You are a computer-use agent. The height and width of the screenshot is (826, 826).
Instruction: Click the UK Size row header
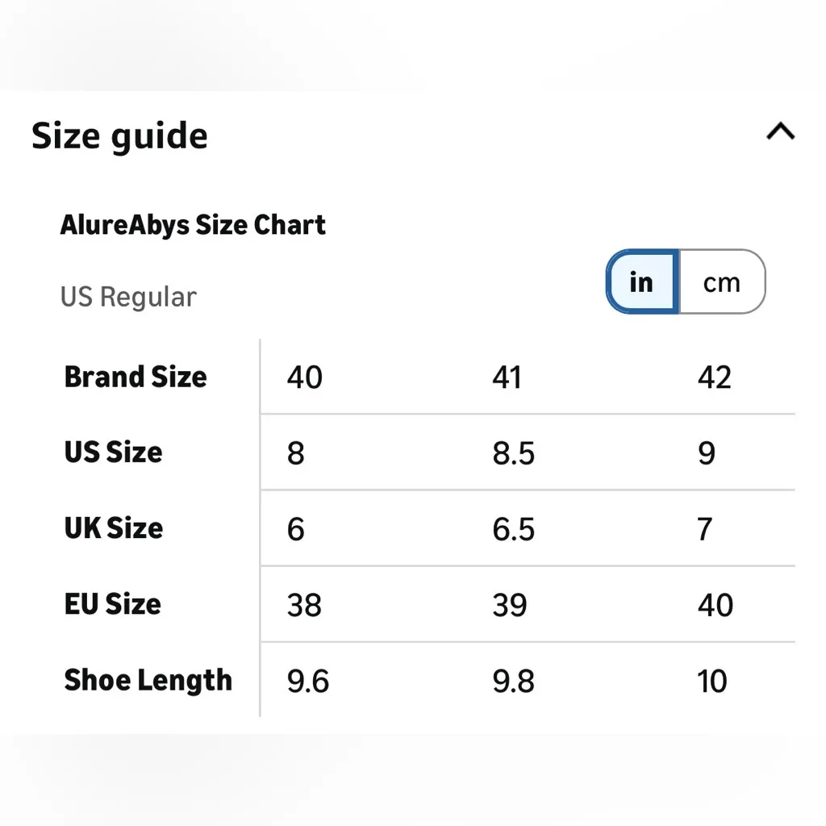tap(114, 528)
